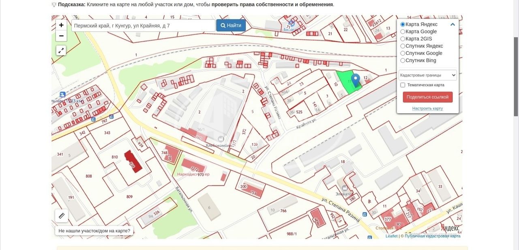Click the parcel labeled 808
Screen dimensions: 519x250
tap(89, 176)
